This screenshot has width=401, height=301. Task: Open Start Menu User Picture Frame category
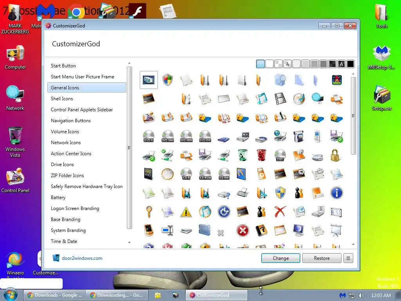click(x=82, y=77)
